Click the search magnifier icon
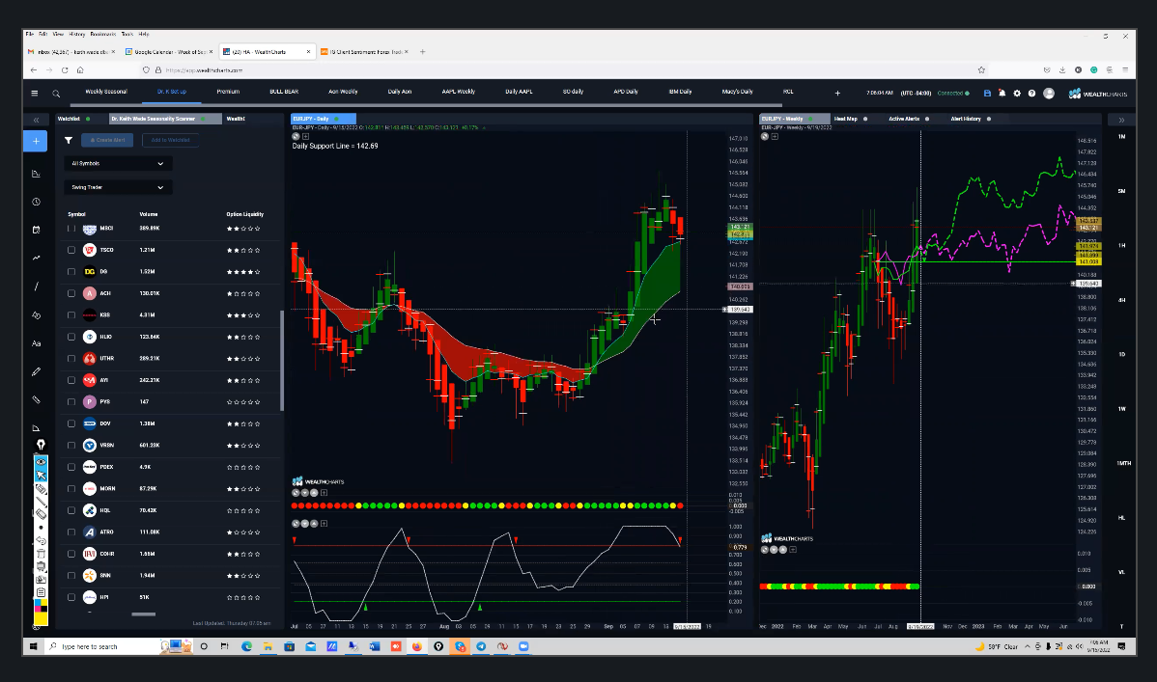The height and width of the screenshot is (682, 1157). click(x=56, y=94)
